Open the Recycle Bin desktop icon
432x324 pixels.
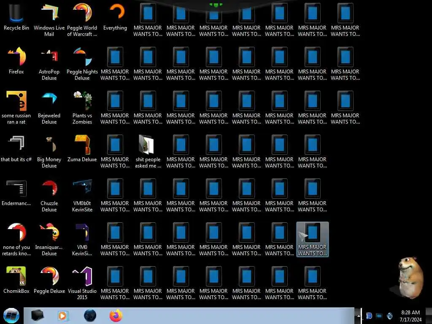pos(16,17)
